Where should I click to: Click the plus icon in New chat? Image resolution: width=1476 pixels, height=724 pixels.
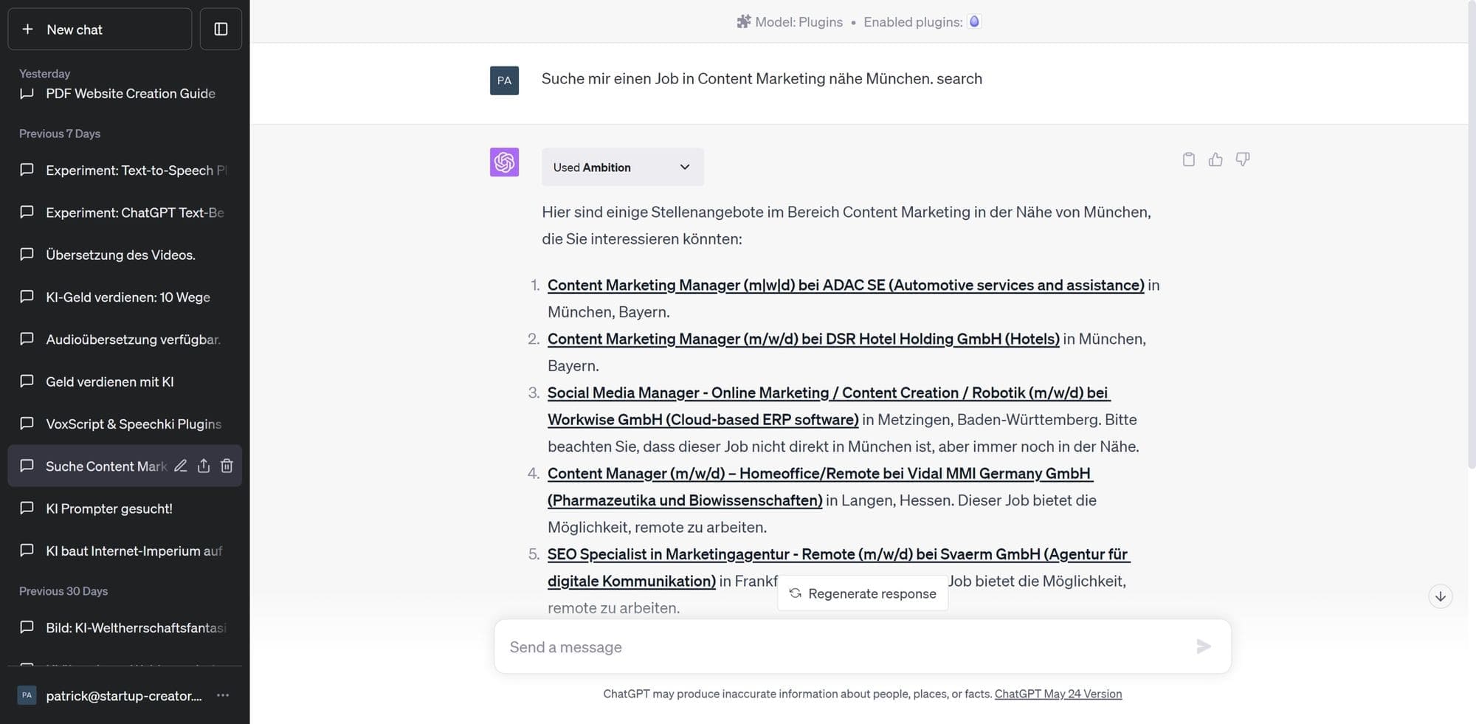coord(27,29)
